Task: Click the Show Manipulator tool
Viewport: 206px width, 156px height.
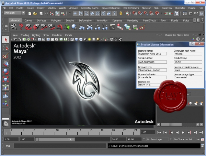Action: click(5, 103)
